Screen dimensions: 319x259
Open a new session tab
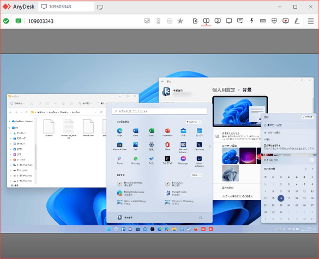(100, 7)
